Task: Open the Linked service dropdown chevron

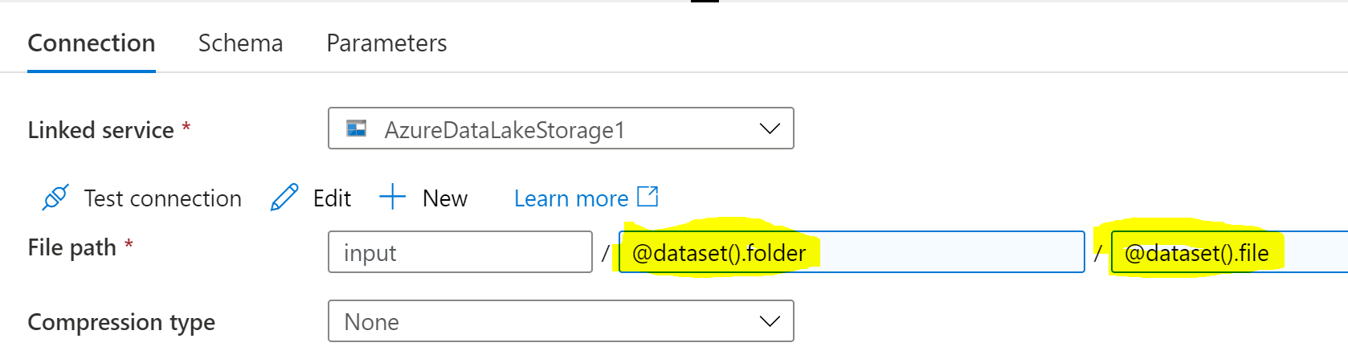Action: (x=770, y=129)
